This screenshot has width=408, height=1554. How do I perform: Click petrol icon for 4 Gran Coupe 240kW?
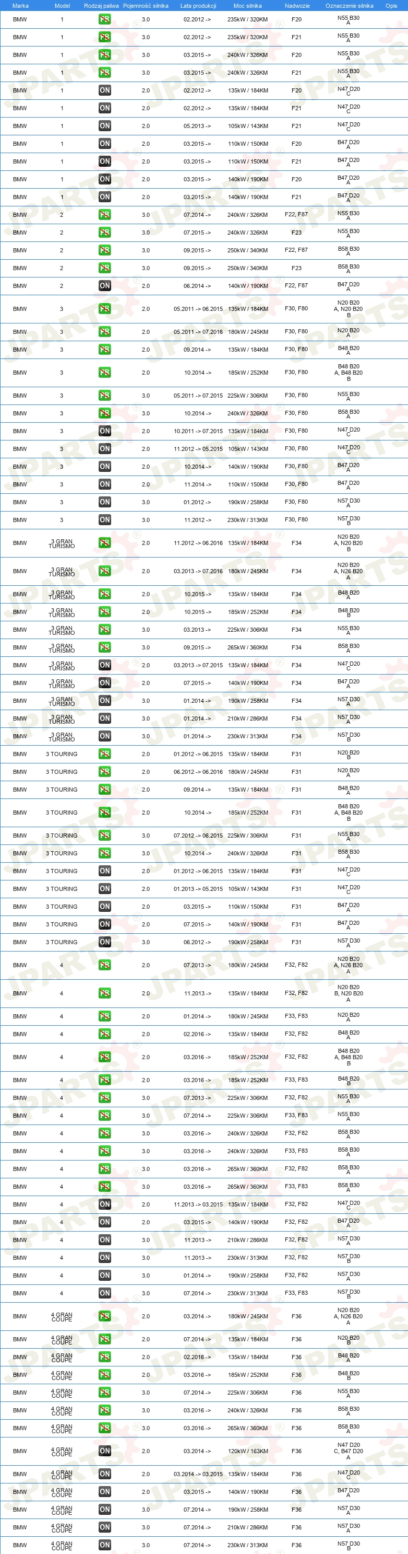[104, 1410]
